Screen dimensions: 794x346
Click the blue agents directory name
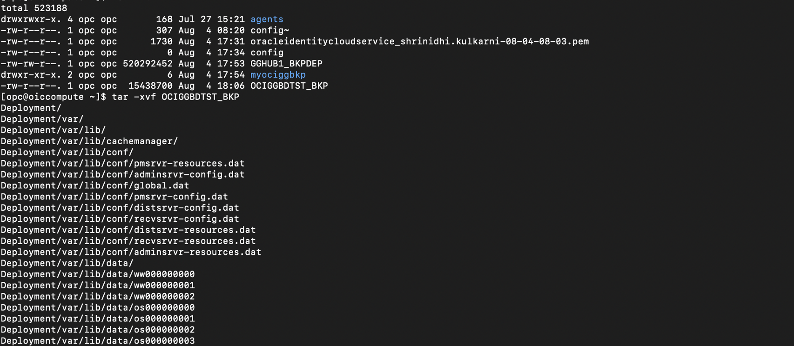pyautogui.click(x=267, y=19)
